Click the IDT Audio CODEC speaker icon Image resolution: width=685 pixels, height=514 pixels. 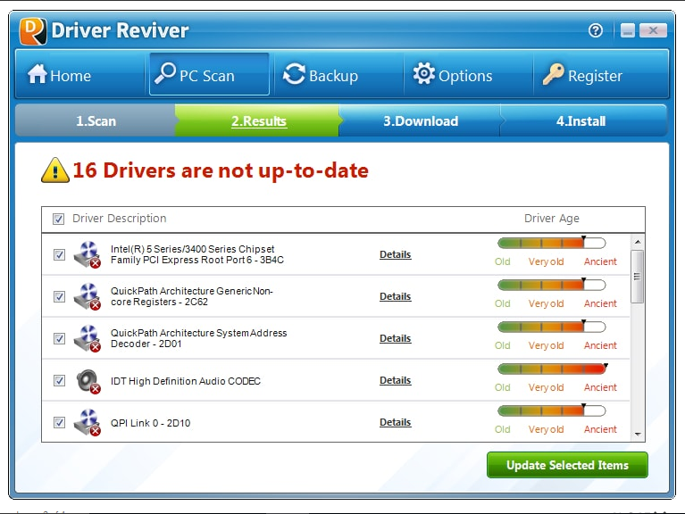tap(88, 381)
